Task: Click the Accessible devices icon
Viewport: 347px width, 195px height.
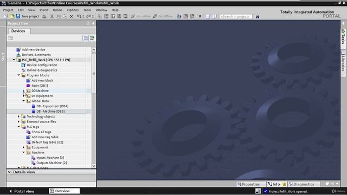Action: click(179, 16)
